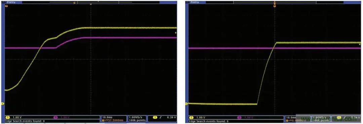Image resolution: width=363 pixels, height=124 pixels.
Task: Click the orange trigger position marker on right scope
Action: coord(275,6)
